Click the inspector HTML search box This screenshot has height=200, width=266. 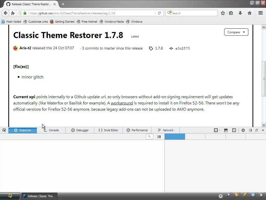pos(149,136)
